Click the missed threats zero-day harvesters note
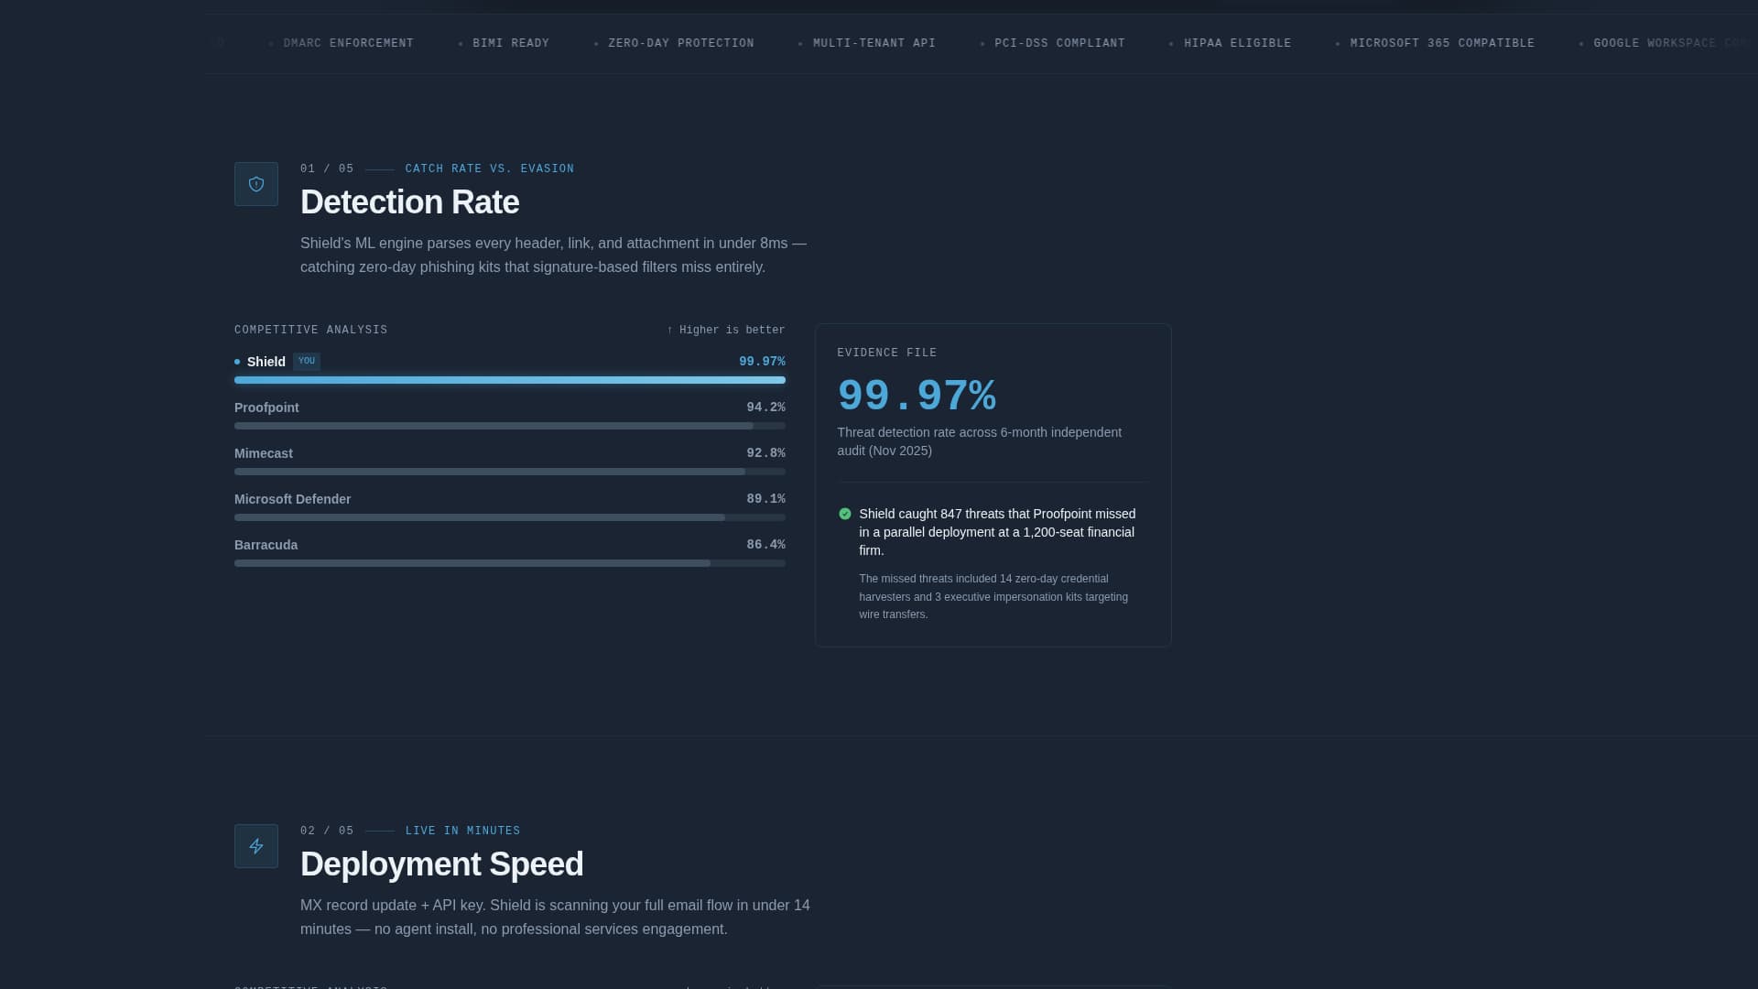 click(993, 596)
